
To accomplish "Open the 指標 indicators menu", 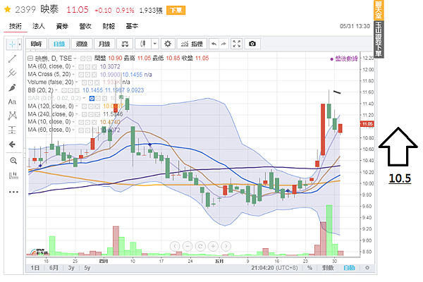I will click(191, 44).
